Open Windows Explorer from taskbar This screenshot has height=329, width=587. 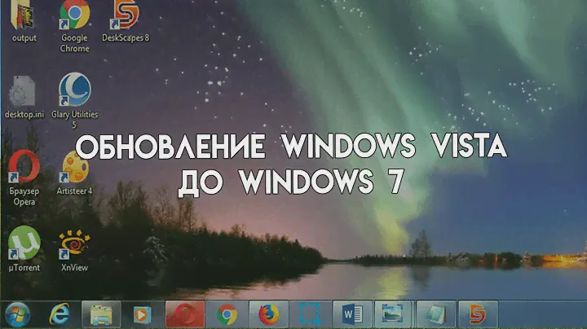101,314
